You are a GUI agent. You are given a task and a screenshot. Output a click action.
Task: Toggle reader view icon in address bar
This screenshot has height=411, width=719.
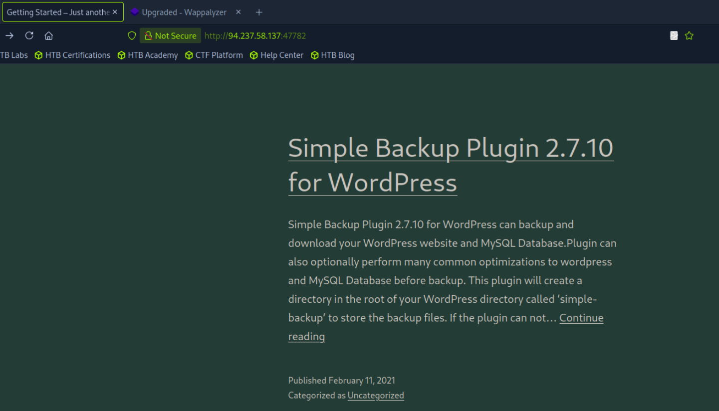(x=674, y=35)
